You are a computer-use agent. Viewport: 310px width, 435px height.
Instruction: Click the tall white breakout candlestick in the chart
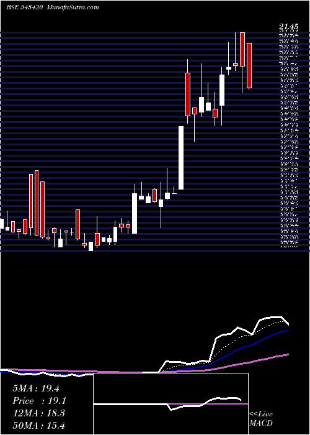pyautogui.click(x=181, y=158)
